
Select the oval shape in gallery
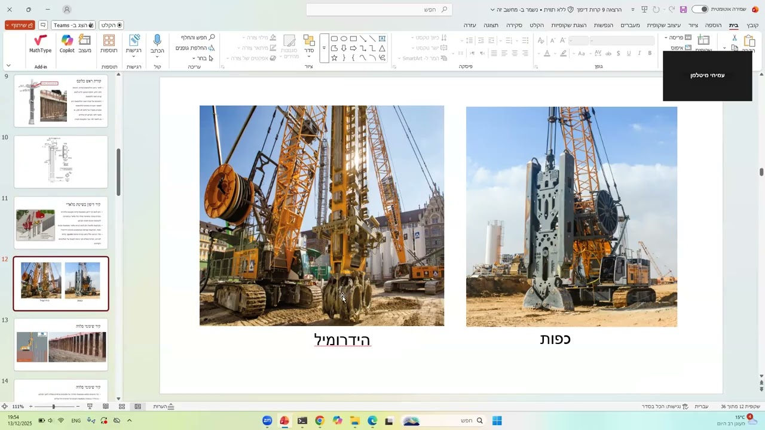(344, 39)
